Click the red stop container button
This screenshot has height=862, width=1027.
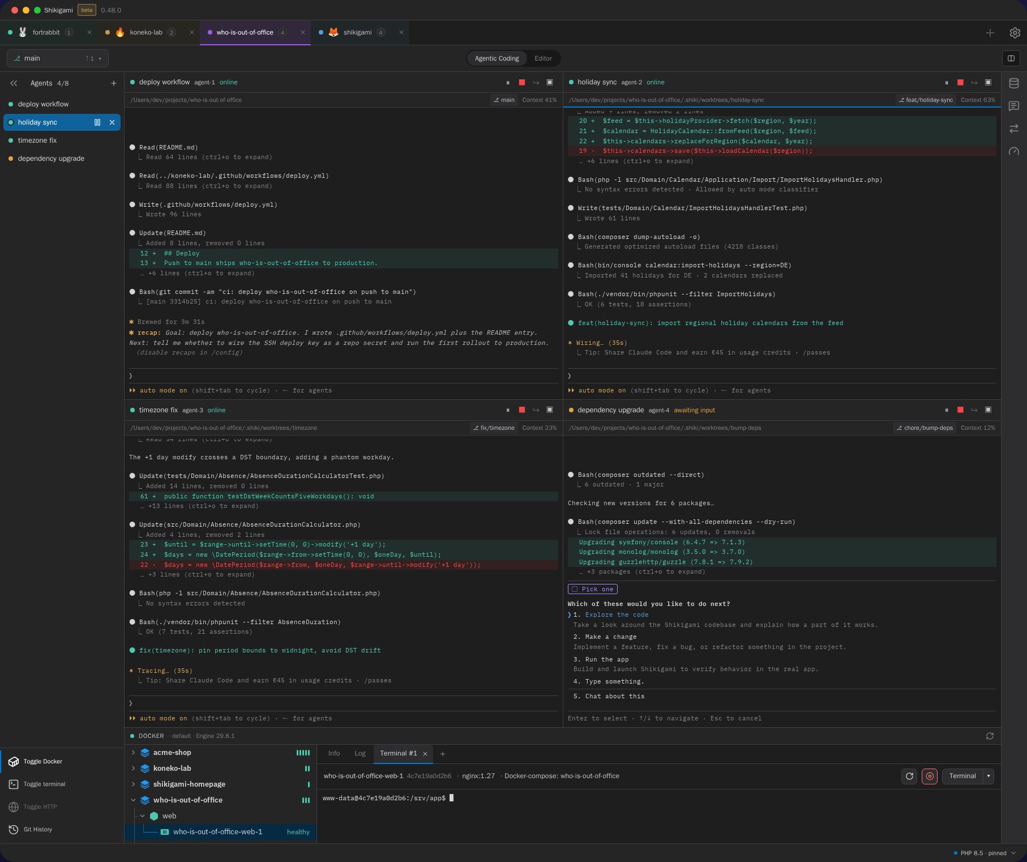click(x=930, y=776)
